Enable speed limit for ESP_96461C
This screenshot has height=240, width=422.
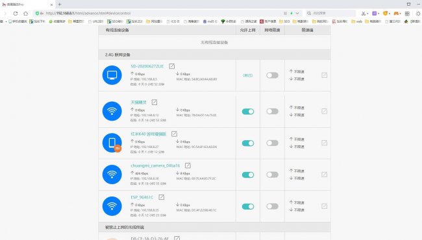pos(273,206)
